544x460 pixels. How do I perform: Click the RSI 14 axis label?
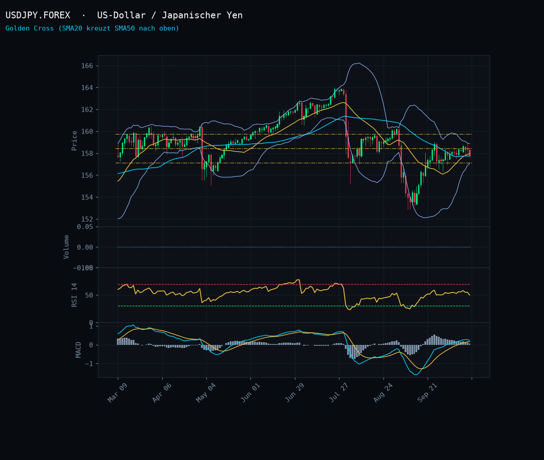pyautogui.click(x=74, y=295)
